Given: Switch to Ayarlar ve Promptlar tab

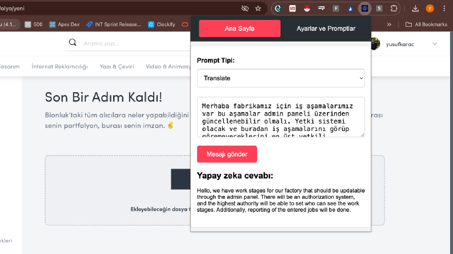Looking at the screenshot, I should tap(326, 28).
